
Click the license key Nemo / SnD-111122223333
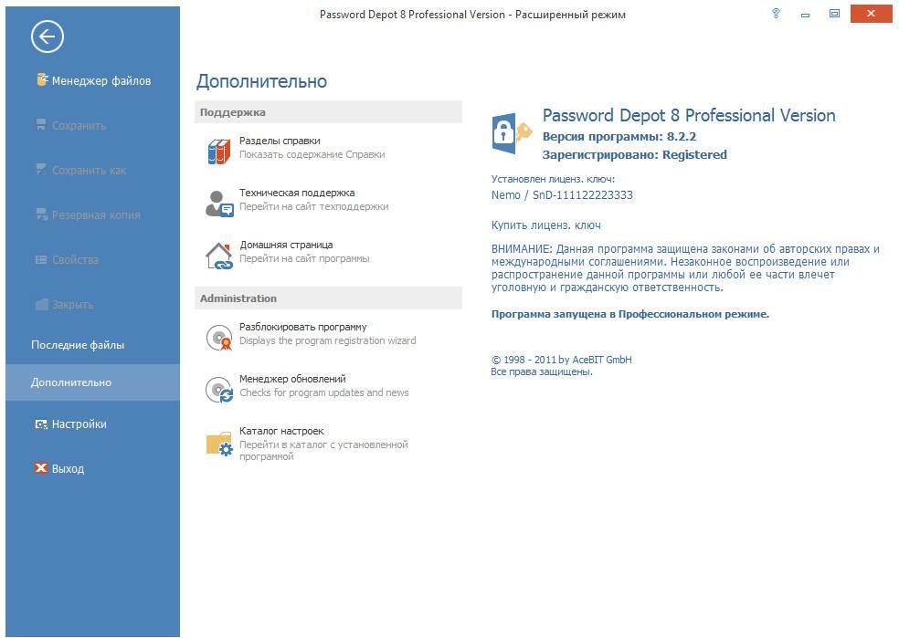[562, 194]
